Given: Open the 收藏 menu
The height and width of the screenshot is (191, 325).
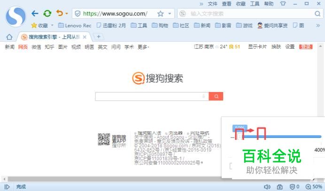Looking at the screenshot, I should [x=240, y=4].
